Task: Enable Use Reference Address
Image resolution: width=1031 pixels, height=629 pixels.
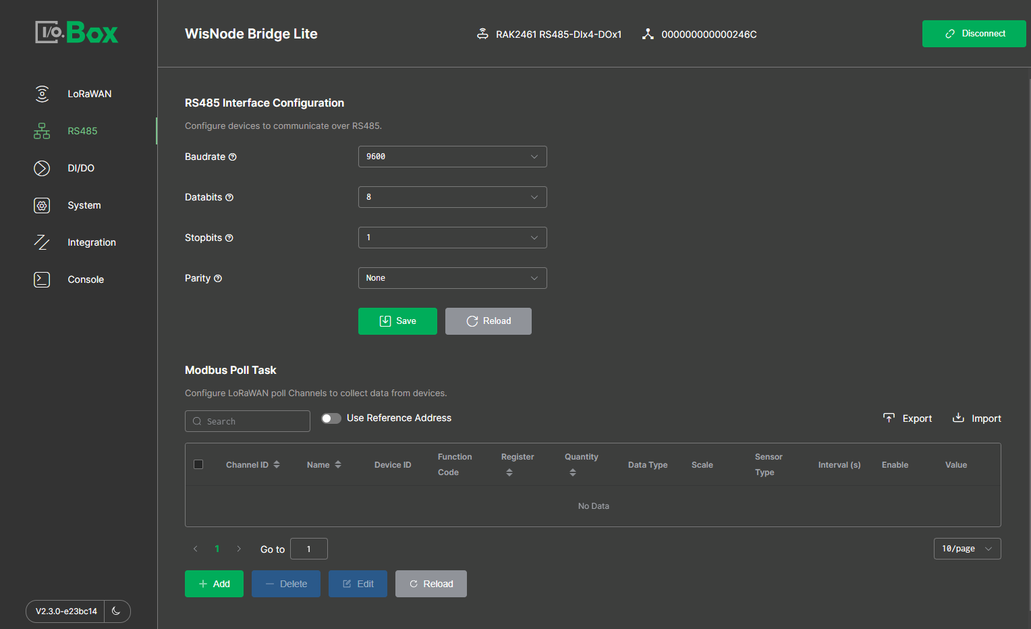Action: pyautogui.click(x=331, y=418)
